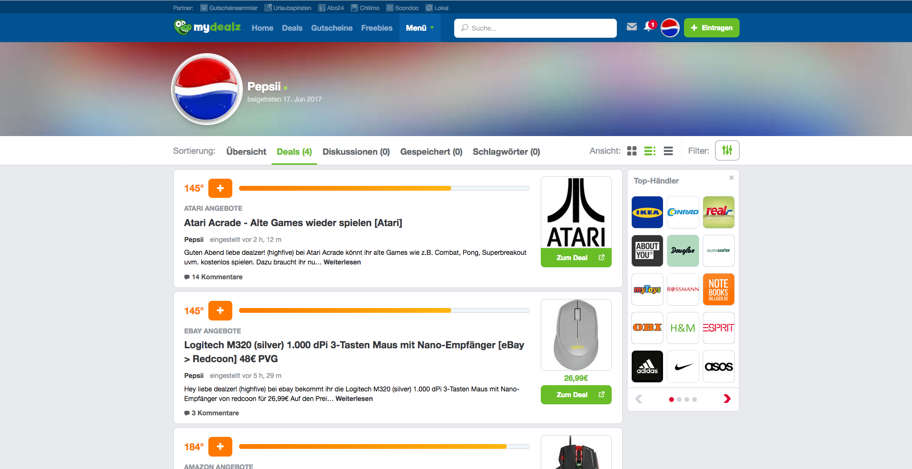Open the Diskussionen (0) tab

356,151
